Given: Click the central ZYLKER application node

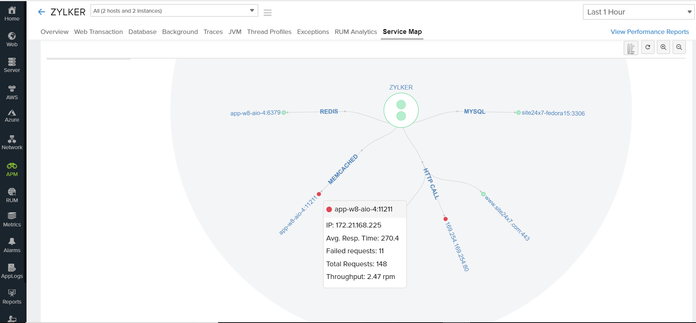Looking at the screenshot, I should tap(401, 110).
